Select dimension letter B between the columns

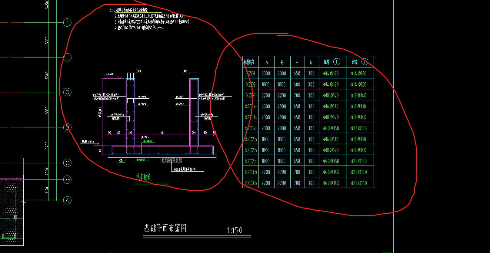click(162, 133)
